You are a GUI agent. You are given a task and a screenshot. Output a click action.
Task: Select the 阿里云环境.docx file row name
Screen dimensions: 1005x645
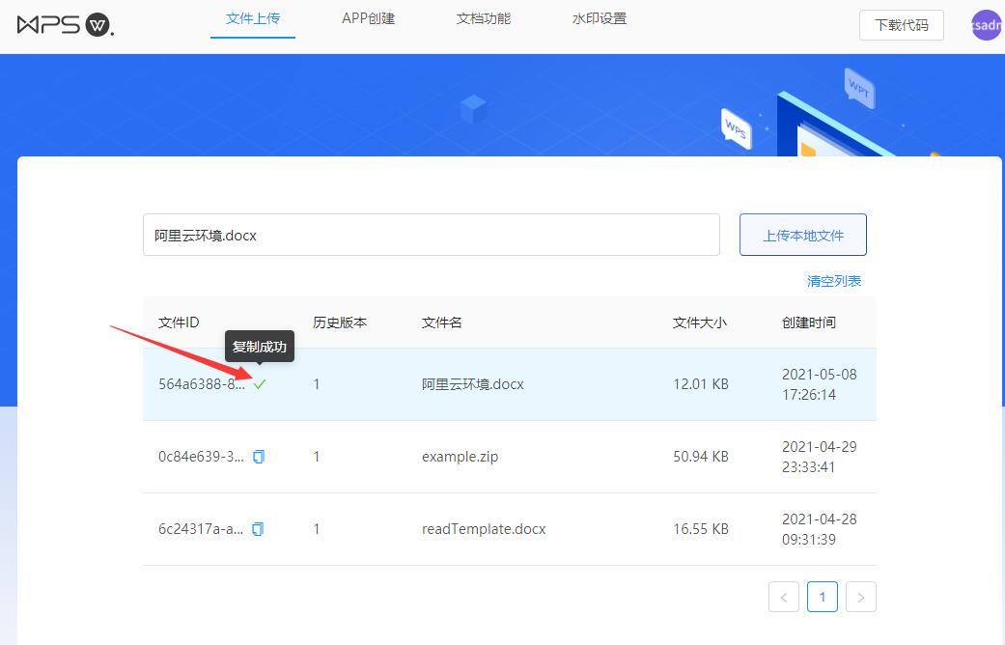point(473,384)
